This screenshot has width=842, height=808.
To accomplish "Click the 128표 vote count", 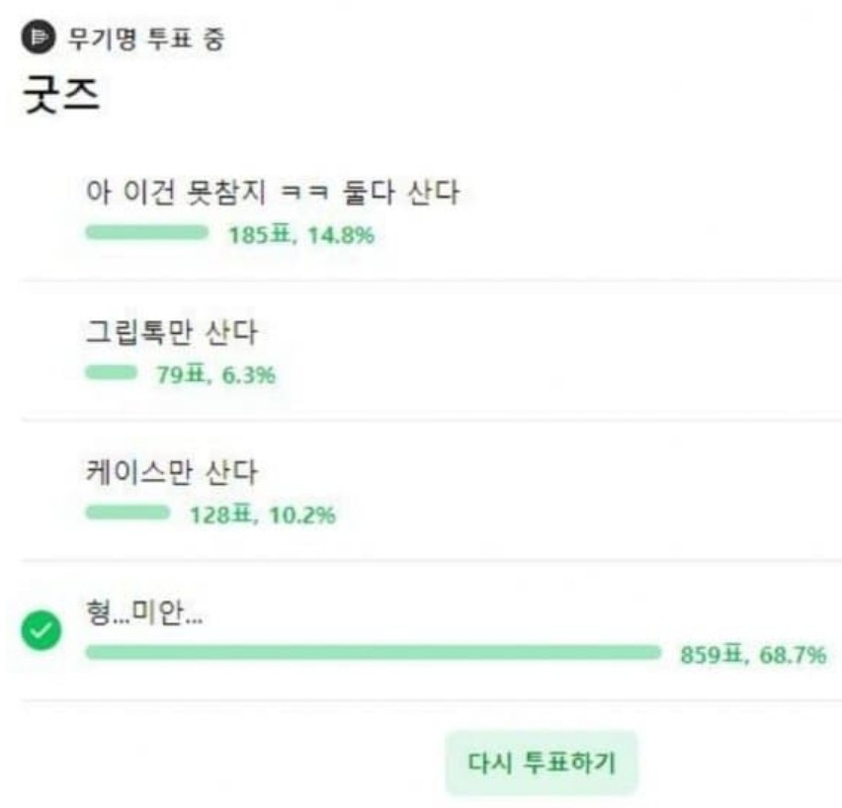I will tap(222, 516).
